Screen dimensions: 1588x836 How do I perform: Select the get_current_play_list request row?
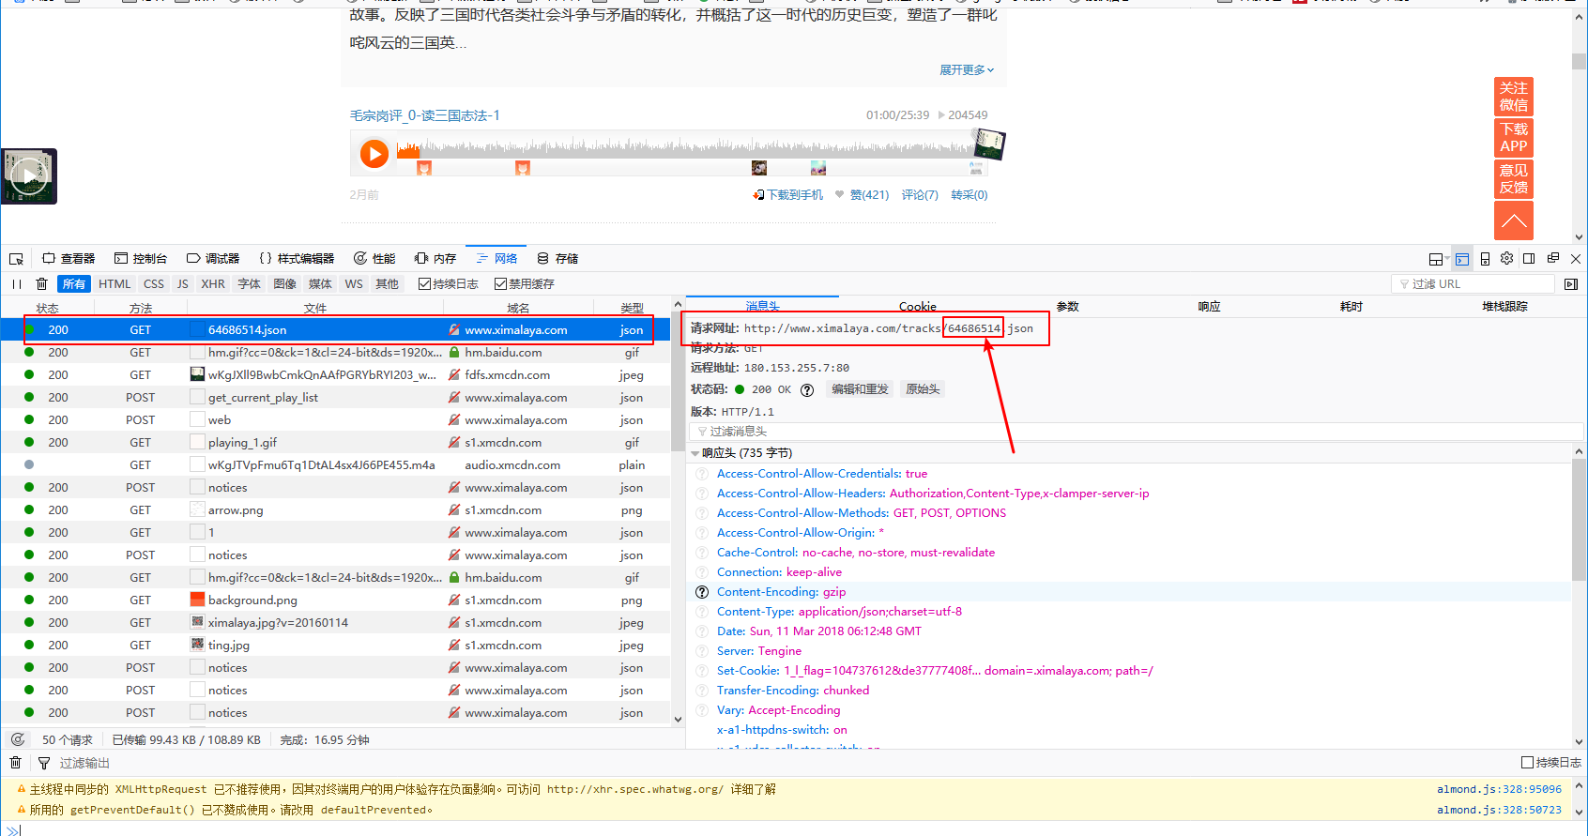(x=336, y=398)
